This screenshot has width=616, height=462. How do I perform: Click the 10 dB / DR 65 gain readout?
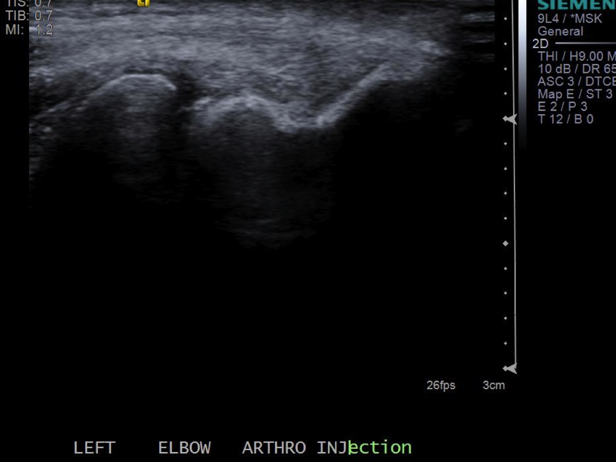576,69
